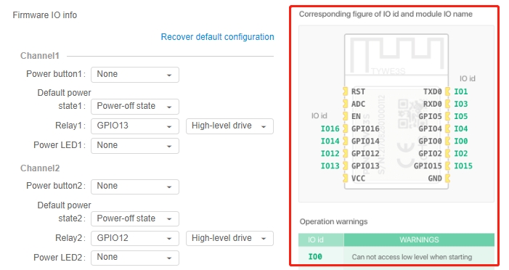
Task: Open Power LED1 dropdown
Action: tap(135, 145)
